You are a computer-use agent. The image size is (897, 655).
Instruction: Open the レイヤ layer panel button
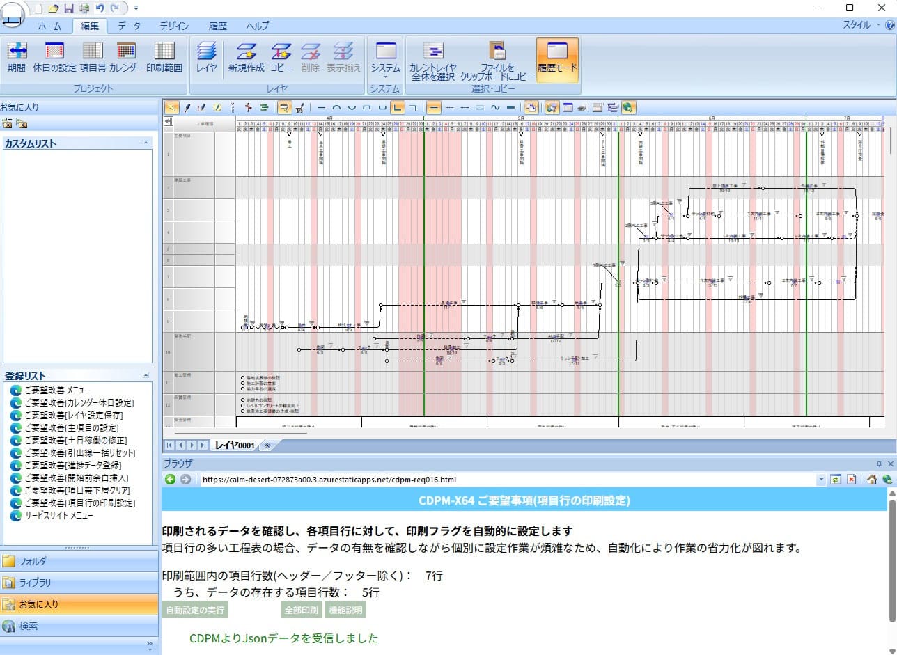[x=207, y=57]
